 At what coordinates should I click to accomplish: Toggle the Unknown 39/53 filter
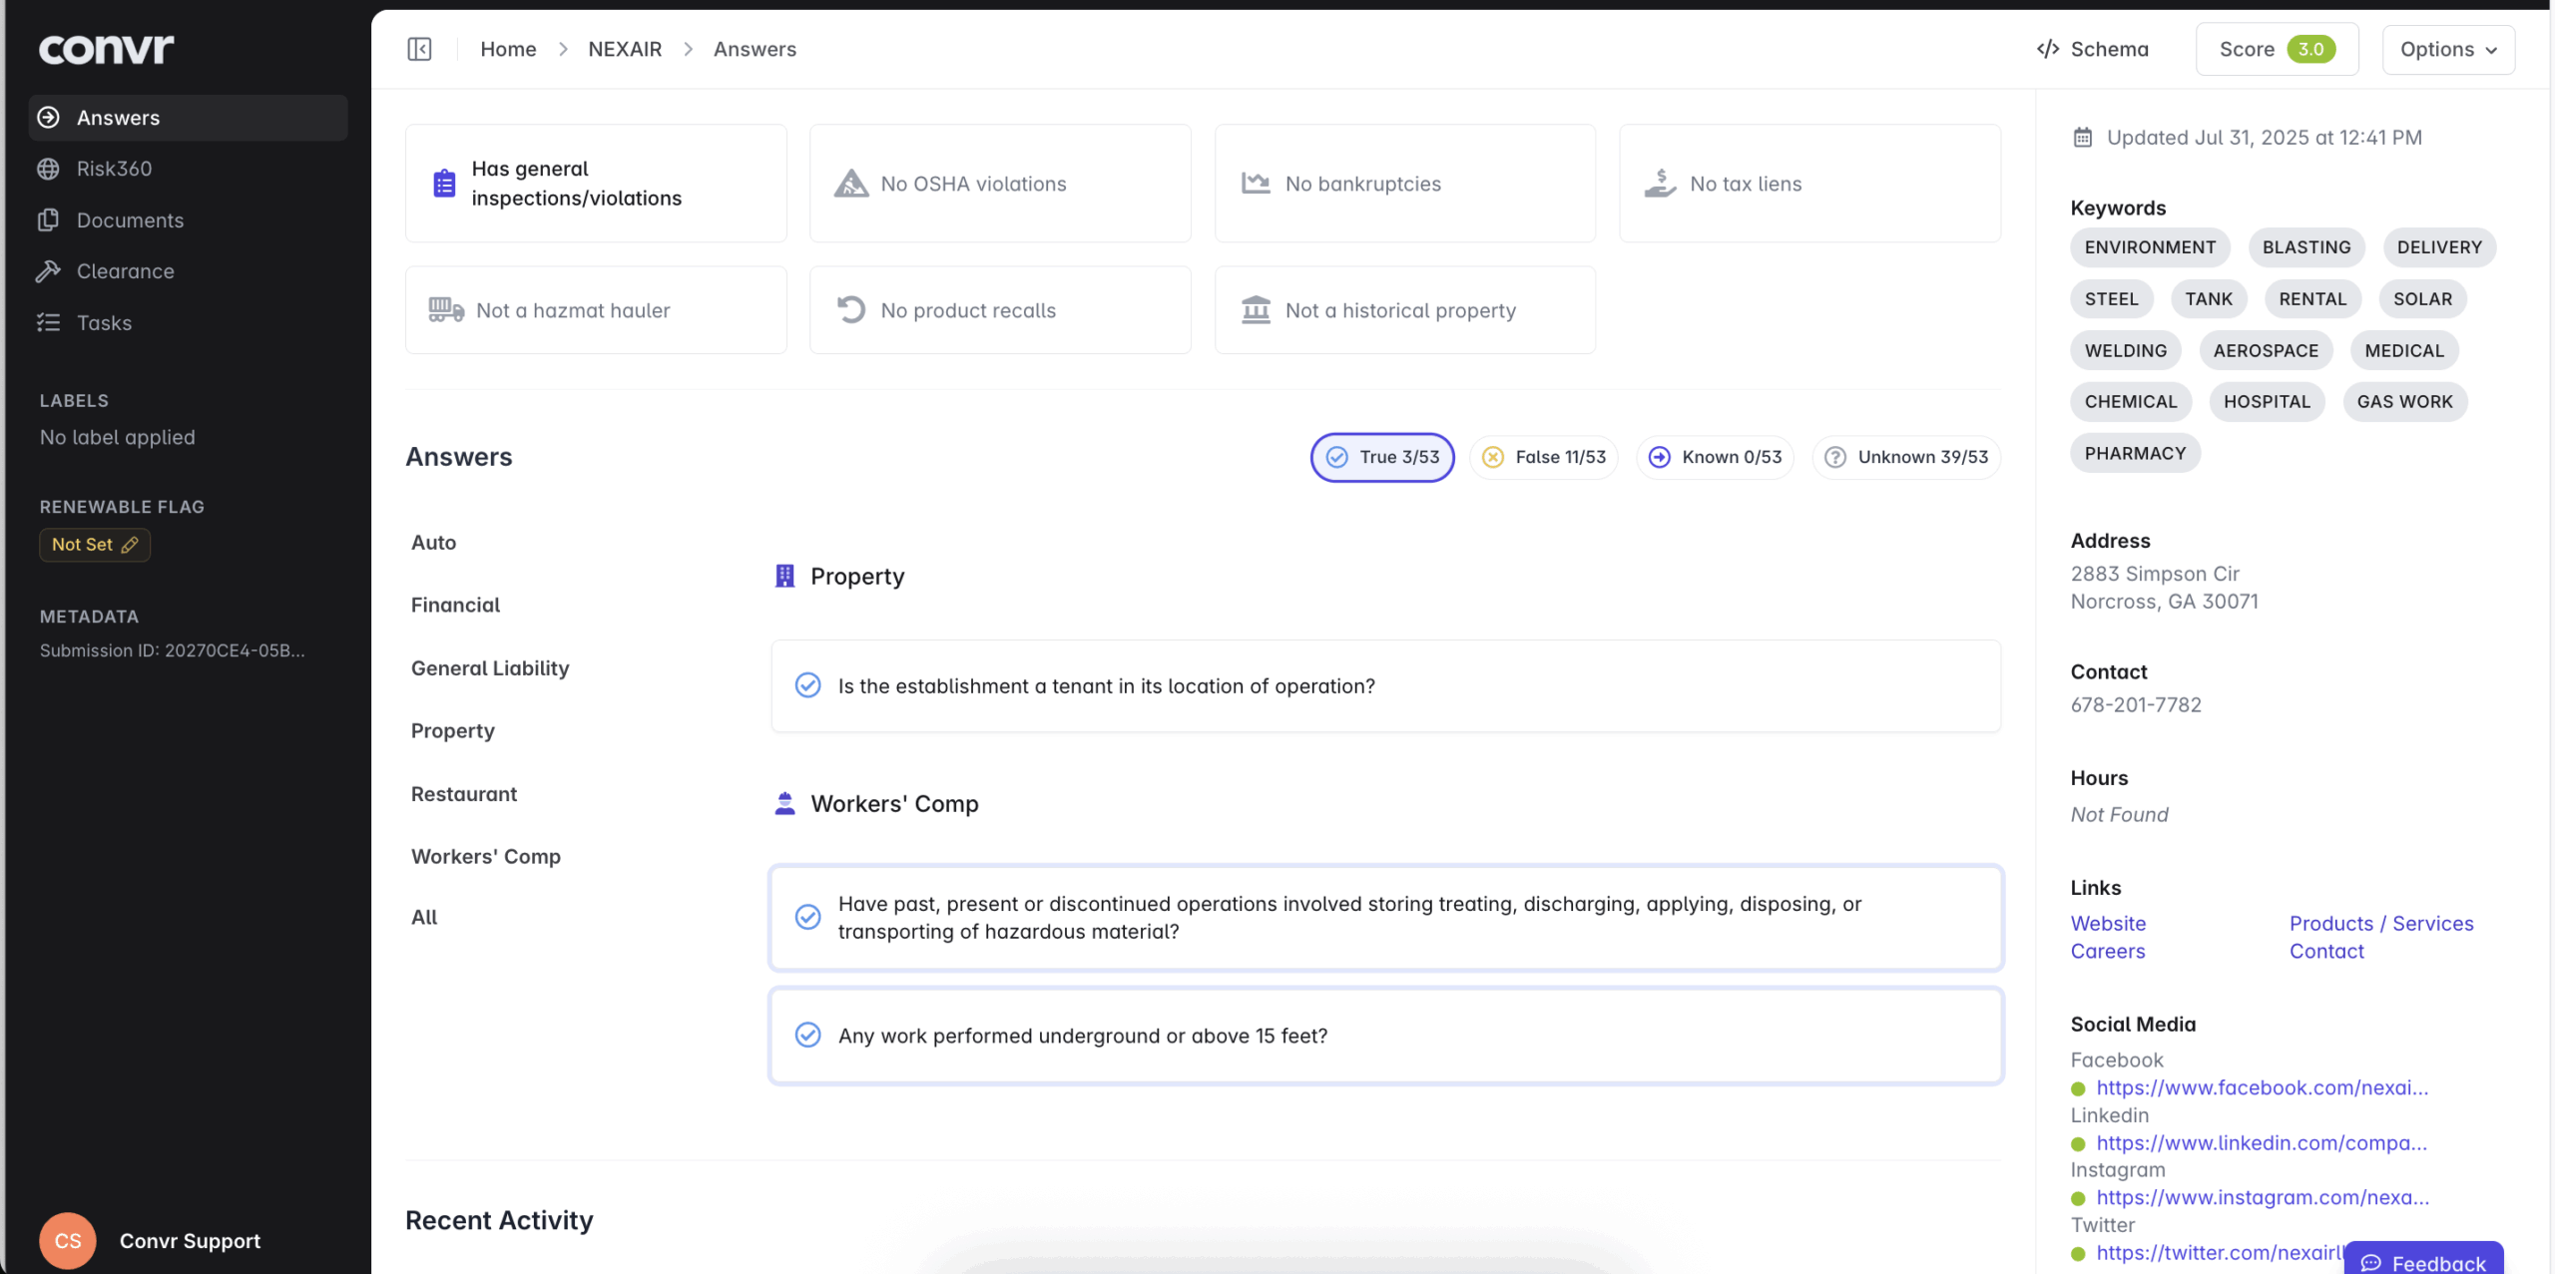(x=1906, y=457)
